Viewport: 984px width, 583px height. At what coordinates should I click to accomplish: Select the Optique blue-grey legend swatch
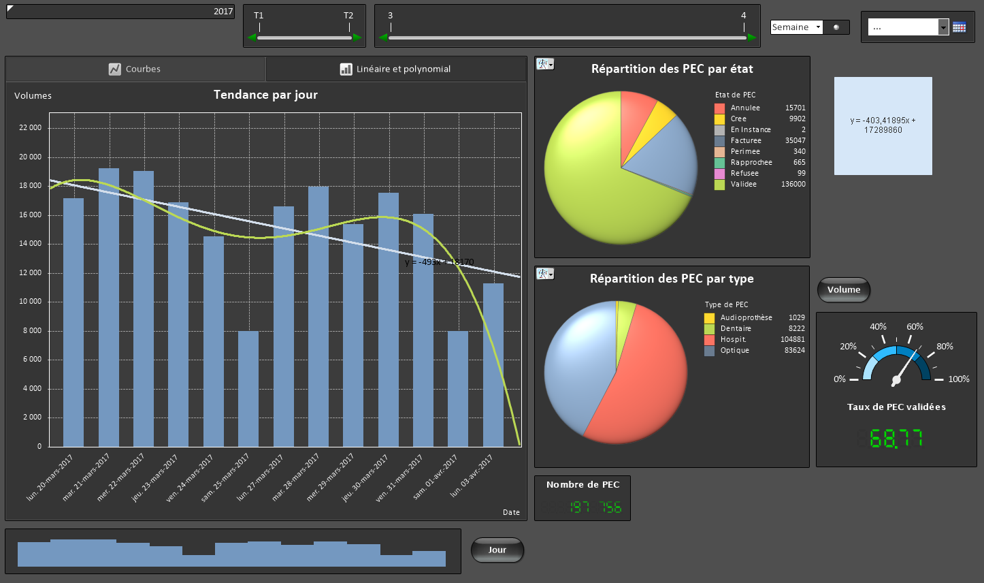[x=709, y=351]
